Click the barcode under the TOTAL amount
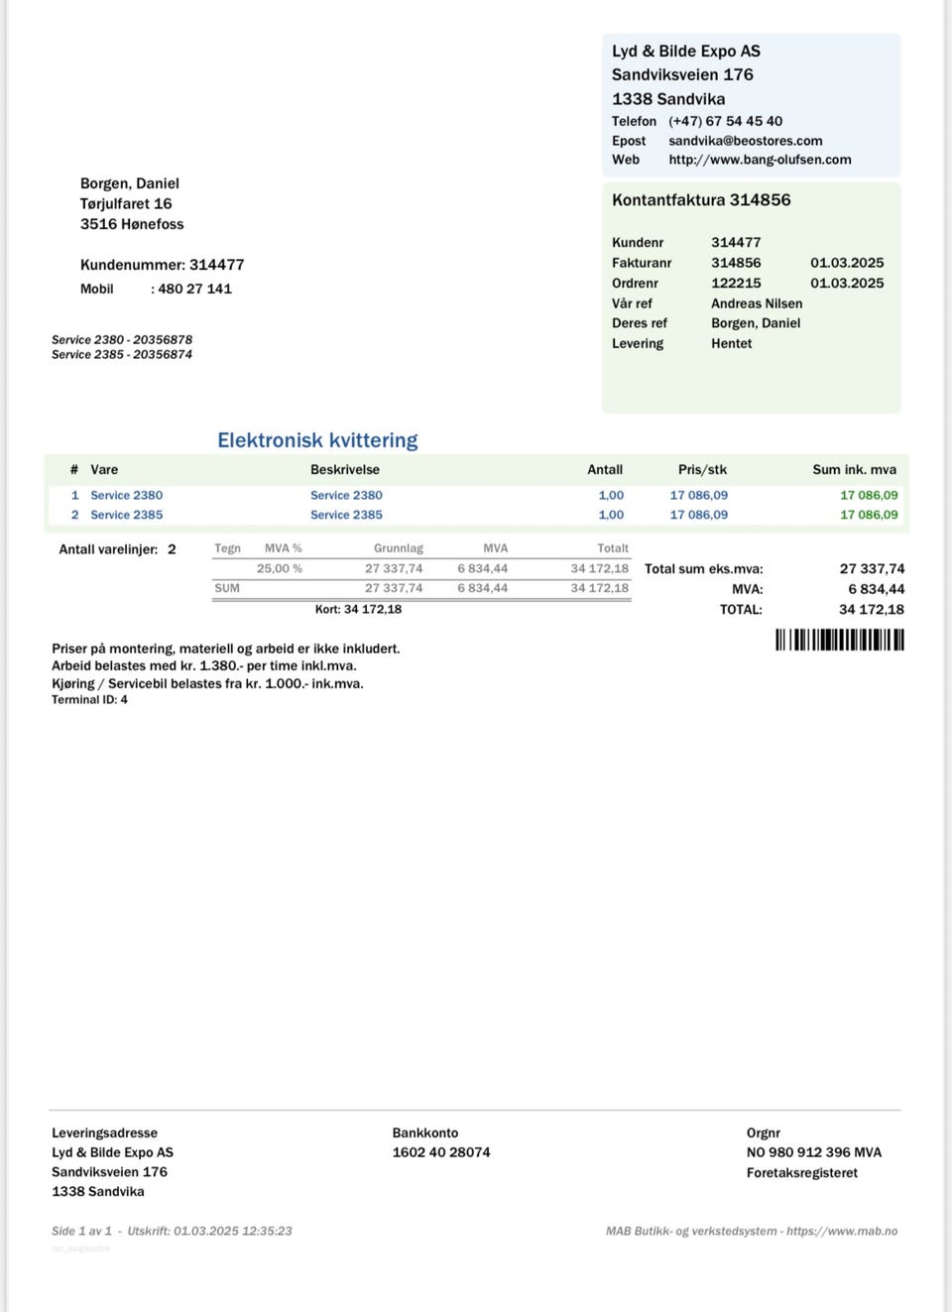 click(x=840, y=640)
